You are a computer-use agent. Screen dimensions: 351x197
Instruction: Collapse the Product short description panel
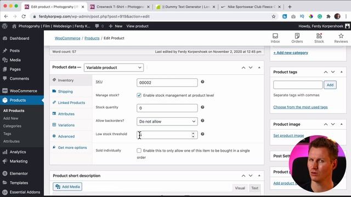259,176
